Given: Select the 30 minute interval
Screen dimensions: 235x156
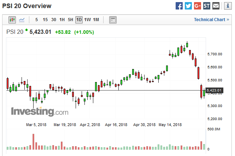Looking at the screenshot, I should [54, 20].
